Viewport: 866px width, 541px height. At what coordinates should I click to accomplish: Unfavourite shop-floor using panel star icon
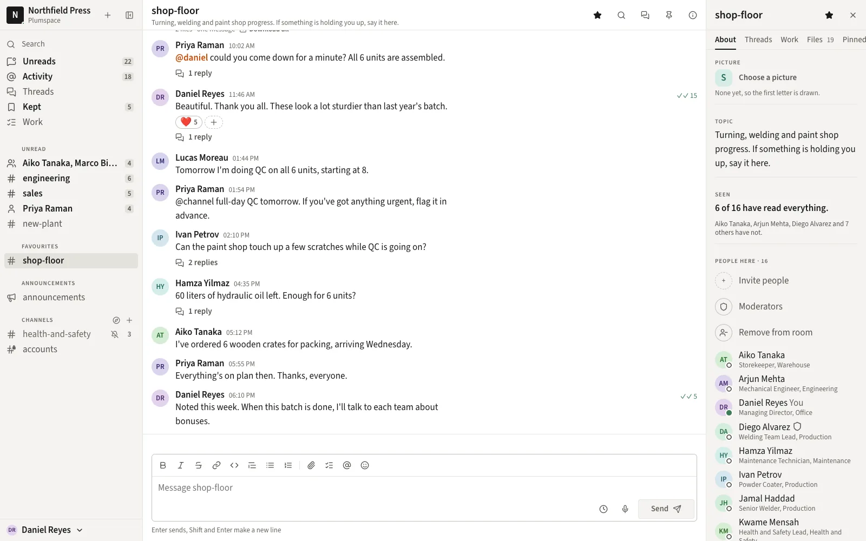(x=829, y=15)
